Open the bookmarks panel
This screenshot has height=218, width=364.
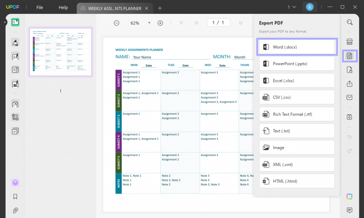click(15, 196)
